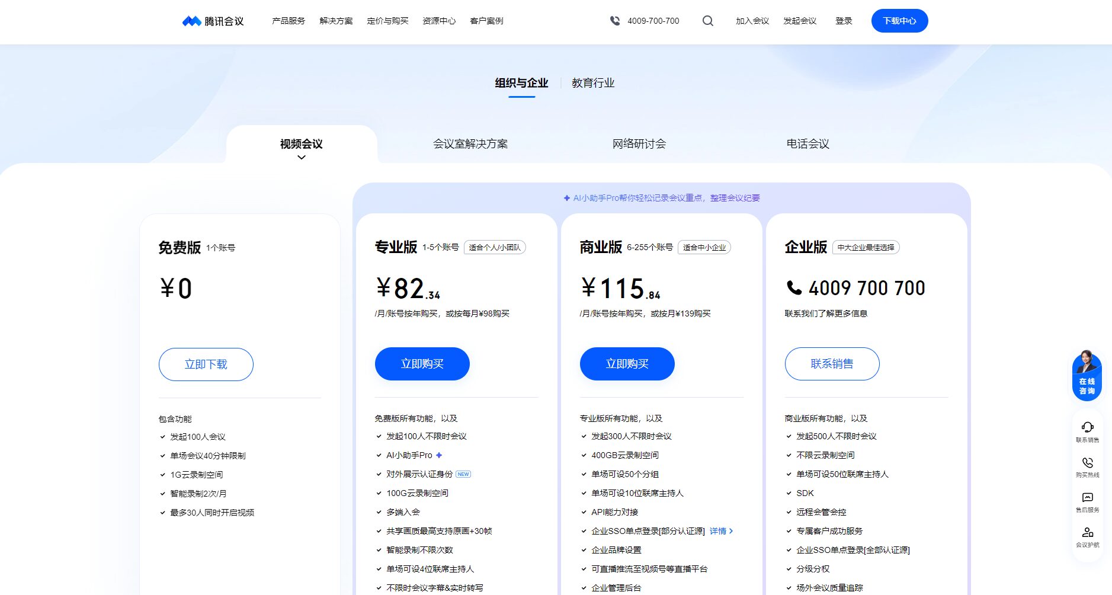
Task: Click the phone icon beside 4009-700-700
Action: (615, 21)
